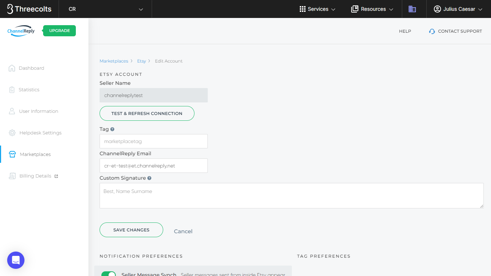Click the User Information person icon

pyautogui.click(x=12, y=111)
